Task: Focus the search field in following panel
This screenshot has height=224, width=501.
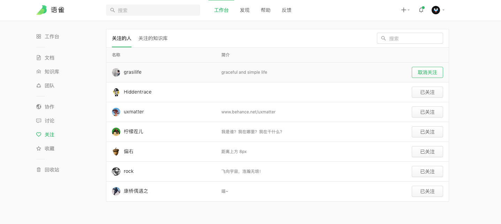Action: 413,38
